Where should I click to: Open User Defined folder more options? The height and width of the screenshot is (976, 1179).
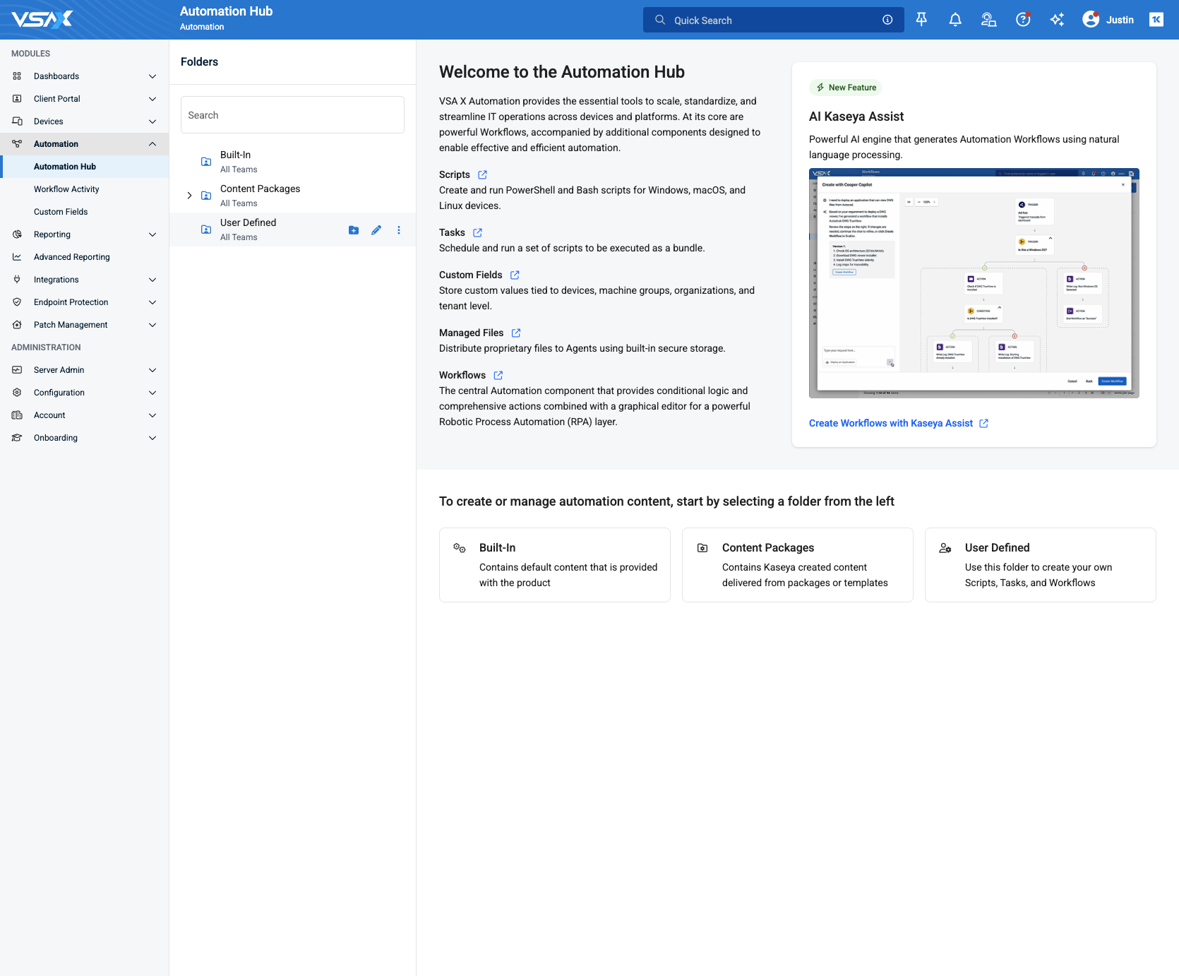[399, 230]
